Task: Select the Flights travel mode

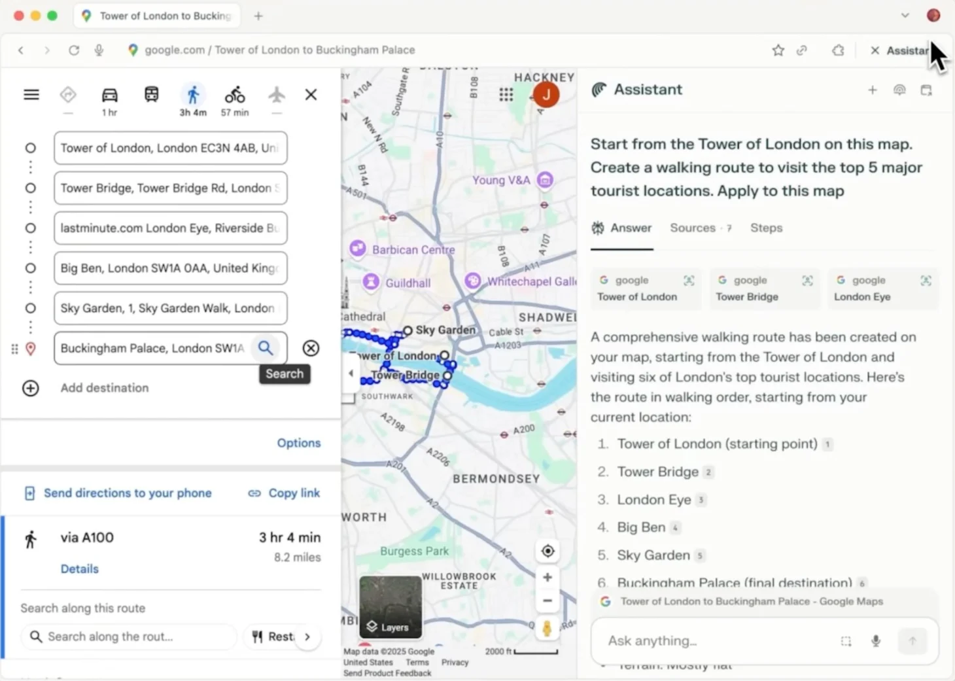Action: (277, 96)
